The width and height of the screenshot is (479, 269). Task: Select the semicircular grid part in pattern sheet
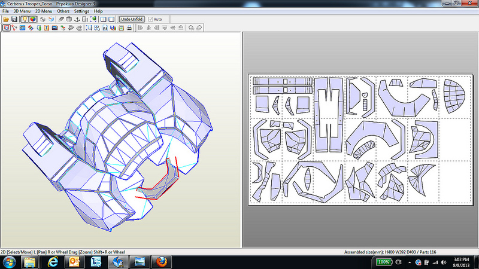point(454,96)
